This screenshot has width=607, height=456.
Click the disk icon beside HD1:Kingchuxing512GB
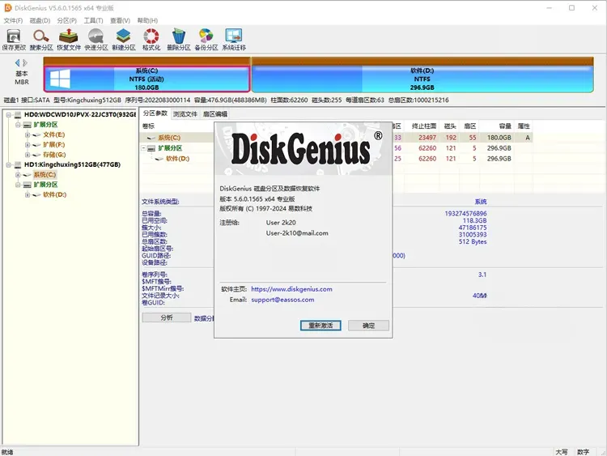coord(18,164)
